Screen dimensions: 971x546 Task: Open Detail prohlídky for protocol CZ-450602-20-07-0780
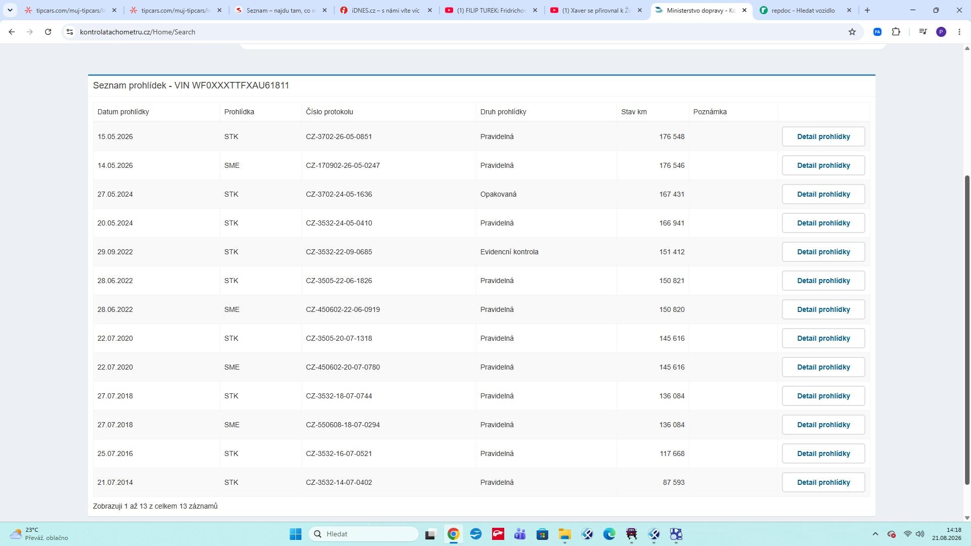(x=823, y=367)
